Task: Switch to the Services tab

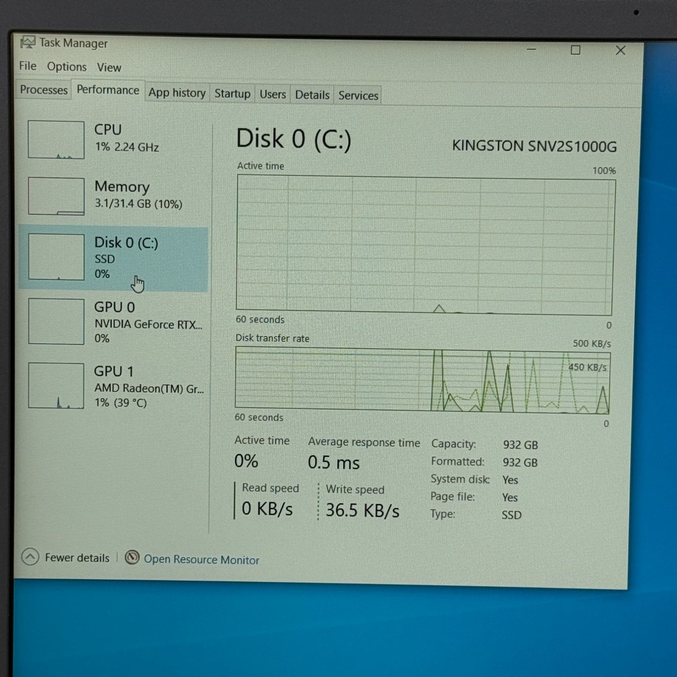Action: (358, 96)
